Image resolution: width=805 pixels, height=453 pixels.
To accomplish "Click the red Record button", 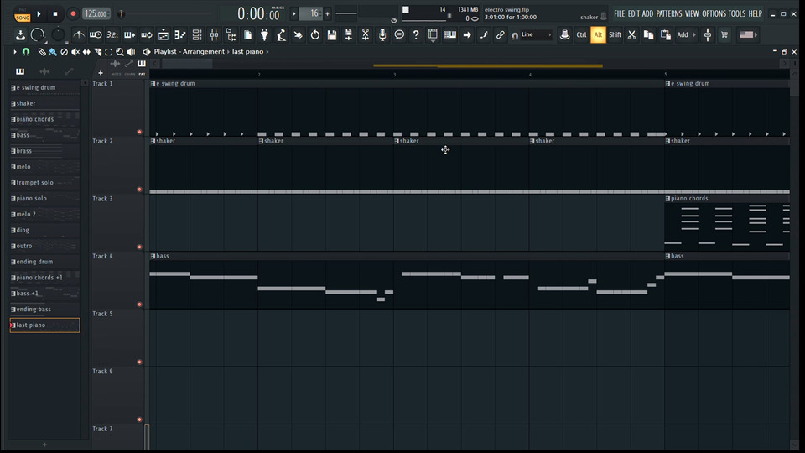I will (73, 14).
